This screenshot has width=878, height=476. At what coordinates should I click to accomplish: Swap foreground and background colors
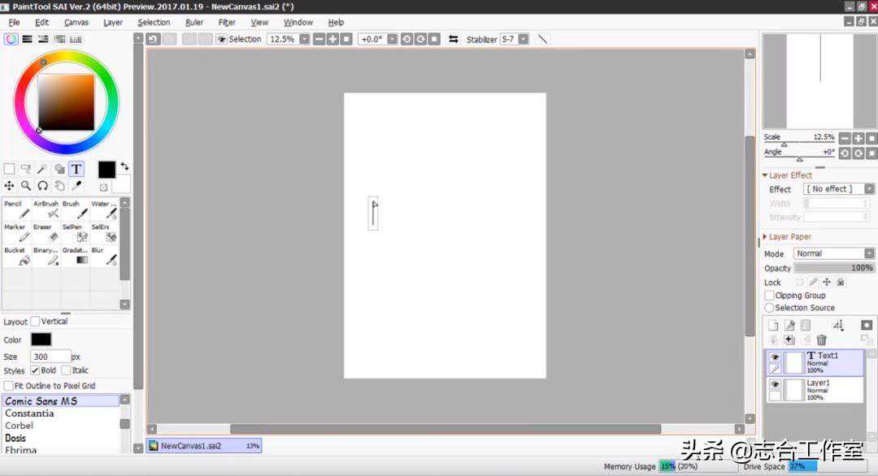(124, 166)
